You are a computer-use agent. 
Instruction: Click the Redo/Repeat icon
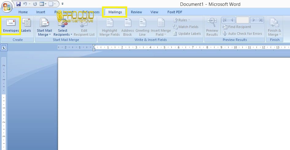click(x=35, y=4)
